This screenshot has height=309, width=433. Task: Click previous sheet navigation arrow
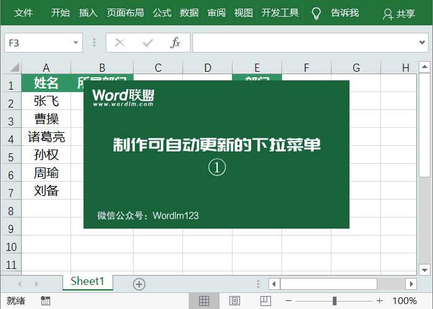pos(20,284)
